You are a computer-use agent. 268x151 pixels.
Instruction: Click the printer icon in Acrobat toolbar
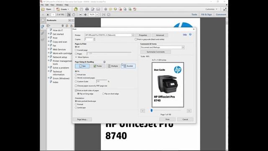(x=87, y=9)
